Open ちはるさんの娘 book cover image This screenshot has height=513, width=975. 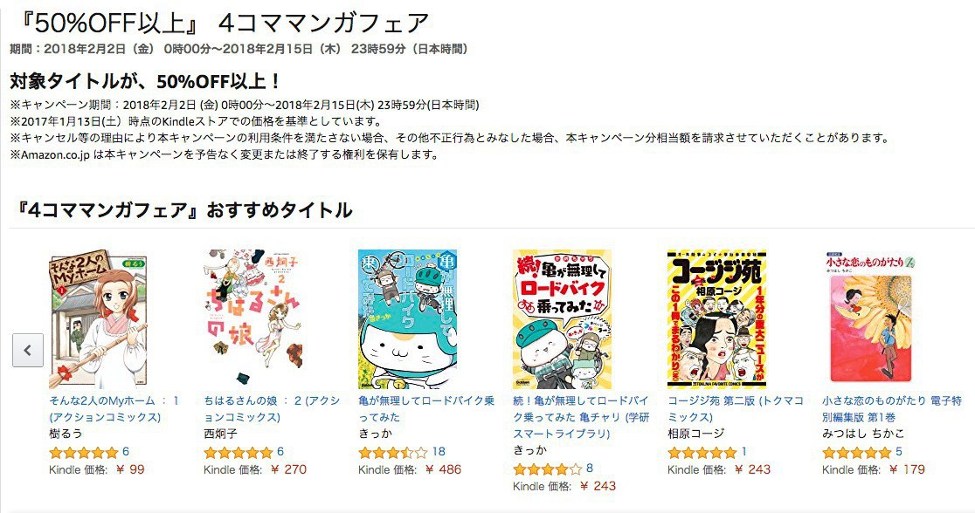pos(253,319)
